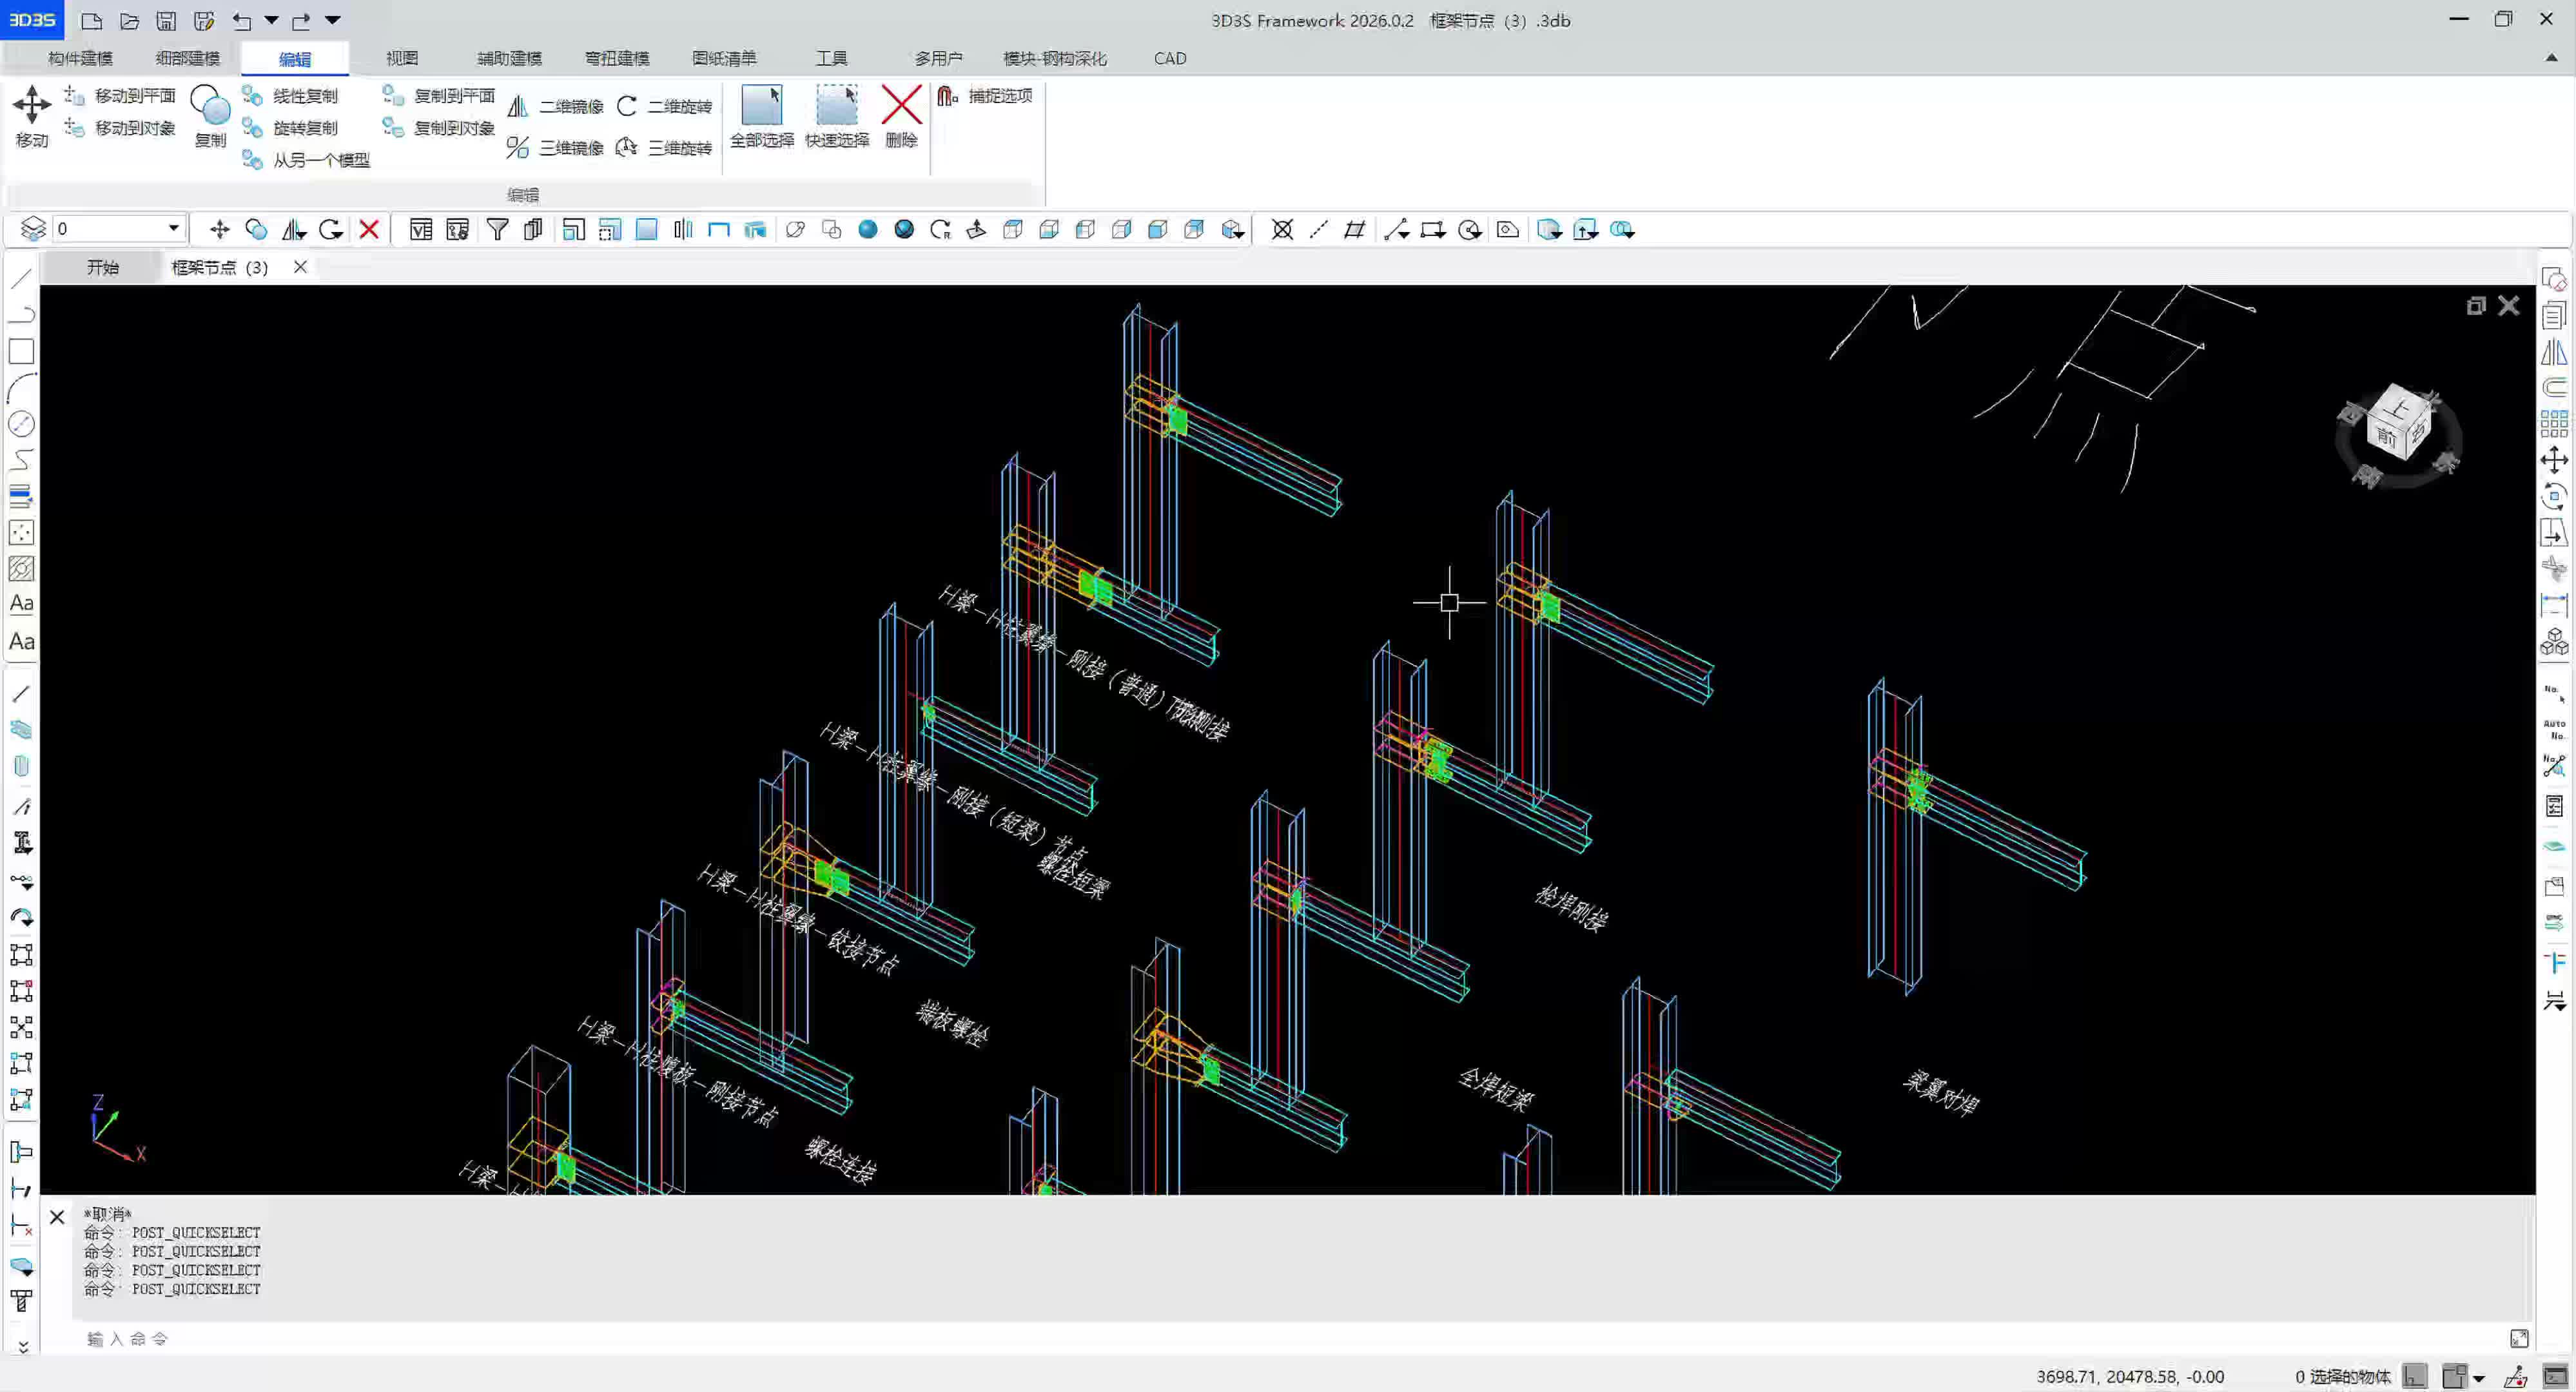The height and width of the screenshot is (1392, 2576).
Task: Click the blue shaded sphere display icon
Action: pos(867,230)
